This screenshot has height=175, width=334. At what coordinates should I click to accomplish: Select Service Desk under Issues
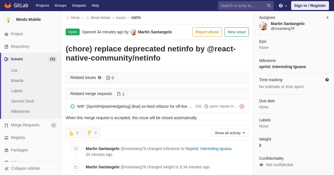pos(23,101)
